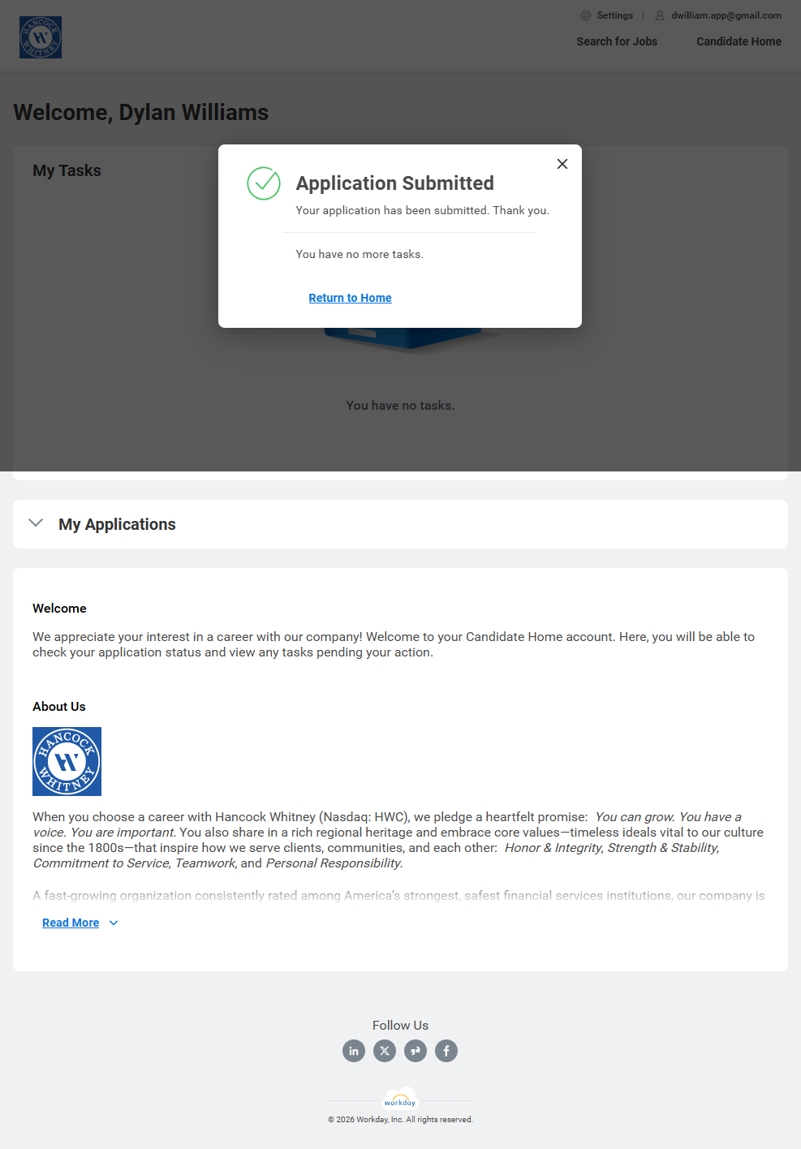The image size is (801, 1149).
Task: Click the Workday logo in footer
Action: [x=400, y=1100]
